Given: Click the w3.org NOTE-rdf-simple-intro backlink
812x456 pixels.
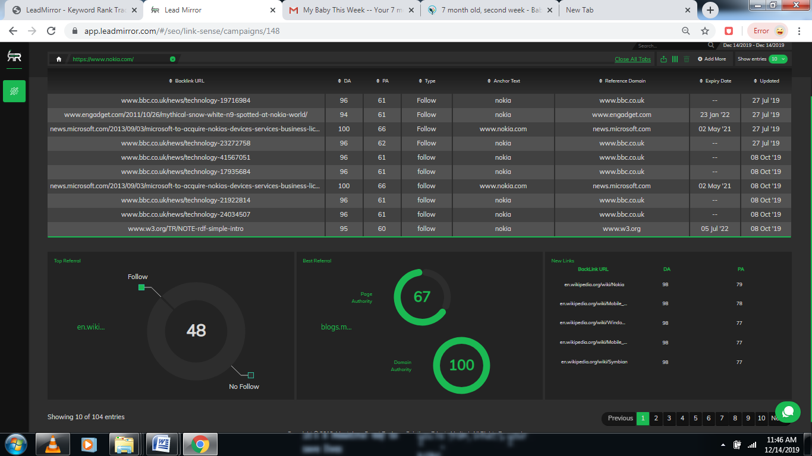Looking at the screenshot, I should [x=185, y=229].
